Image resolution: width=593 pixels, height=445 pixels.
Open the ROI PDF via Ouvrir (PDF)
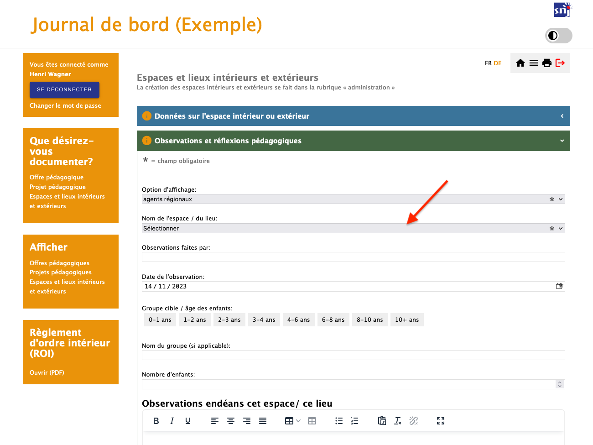(47, 372)
